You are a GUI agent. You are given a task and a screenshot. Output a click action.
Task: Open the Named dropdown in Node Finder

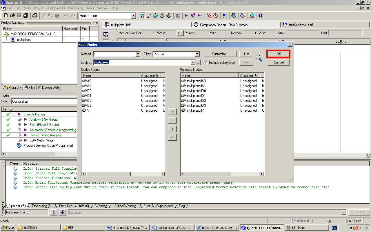pos(138,54)
